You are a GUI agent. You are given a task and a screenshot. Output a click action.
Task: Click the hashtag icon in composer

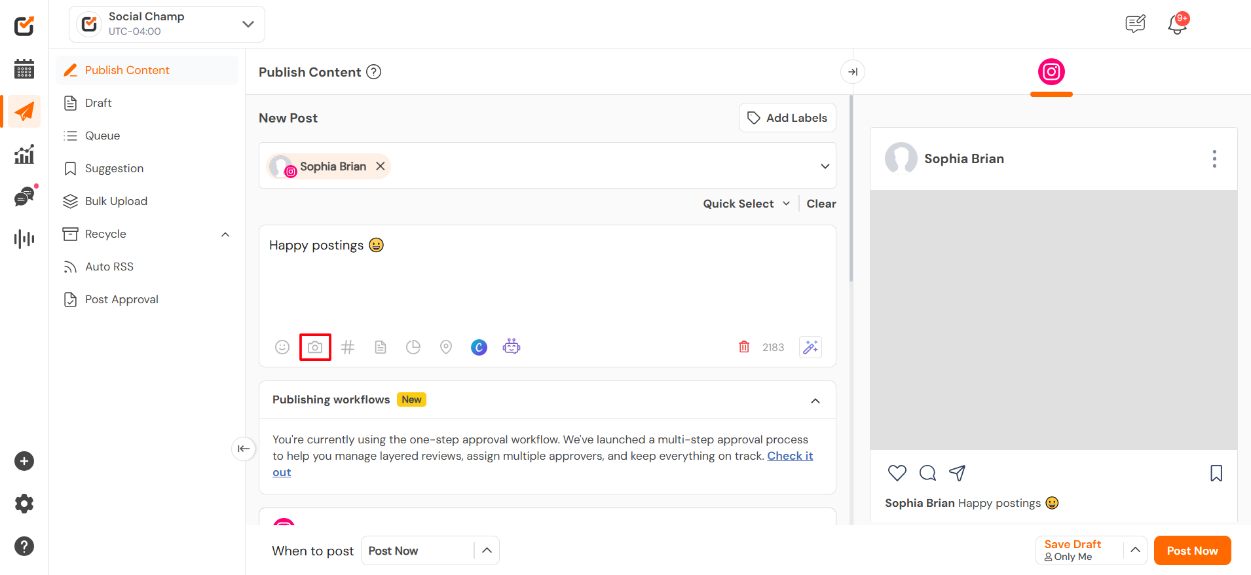348,347
